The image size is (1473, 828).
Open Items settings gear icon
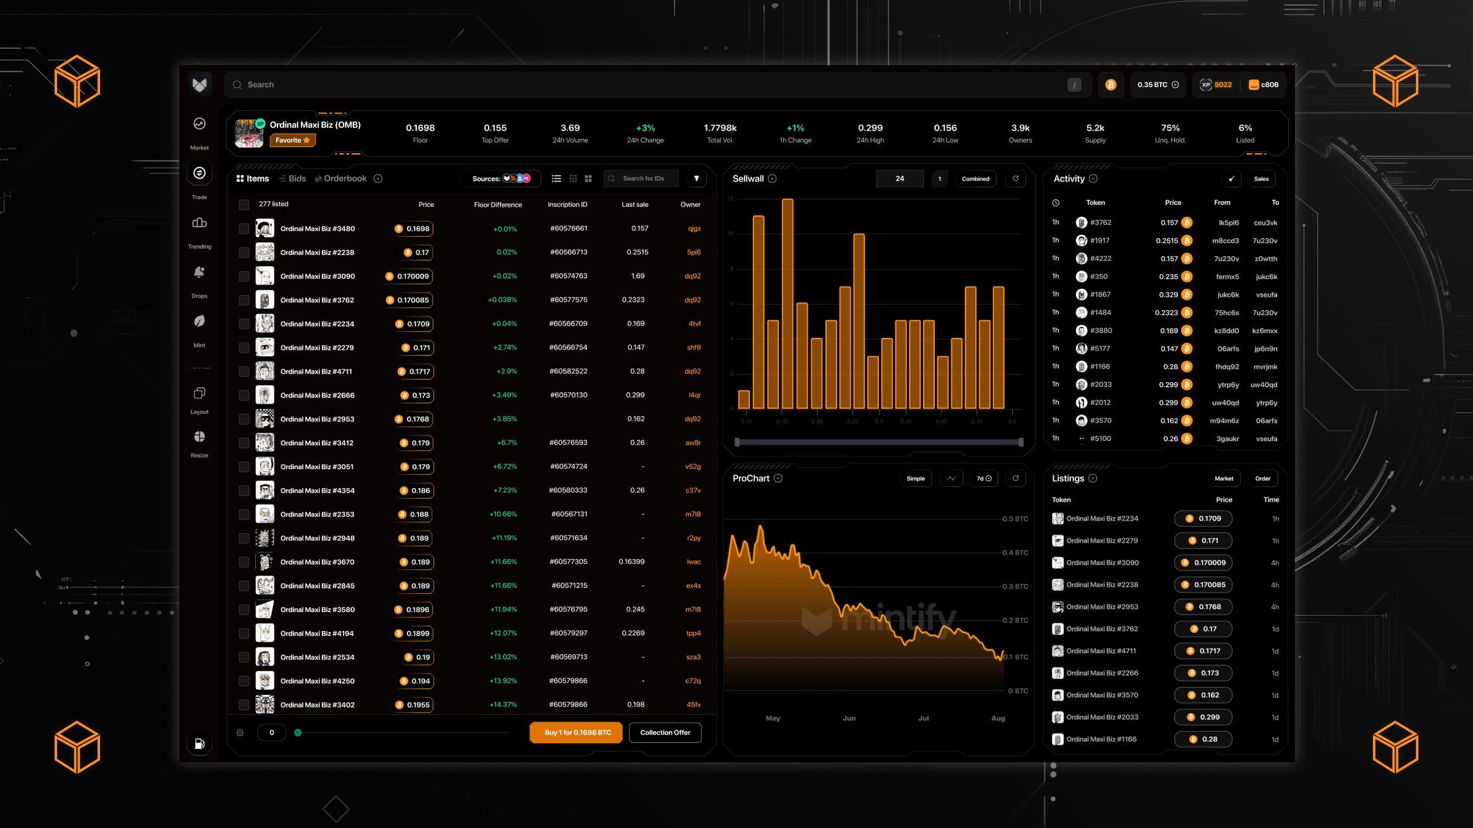click(x=240, y=732)
